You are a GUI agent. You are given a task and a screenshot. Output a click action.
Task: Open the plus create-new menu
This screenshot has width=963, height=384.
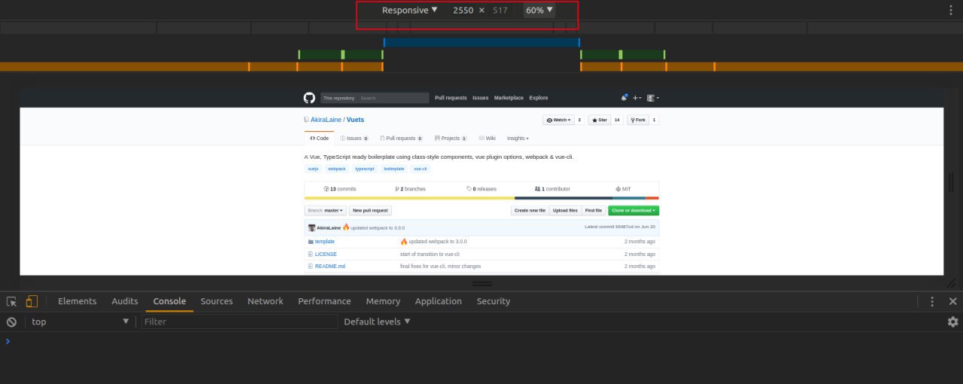tap(636, 98)
